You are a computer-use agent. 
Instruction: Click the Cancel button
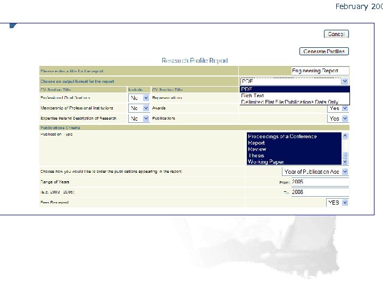tap(336, 34)
